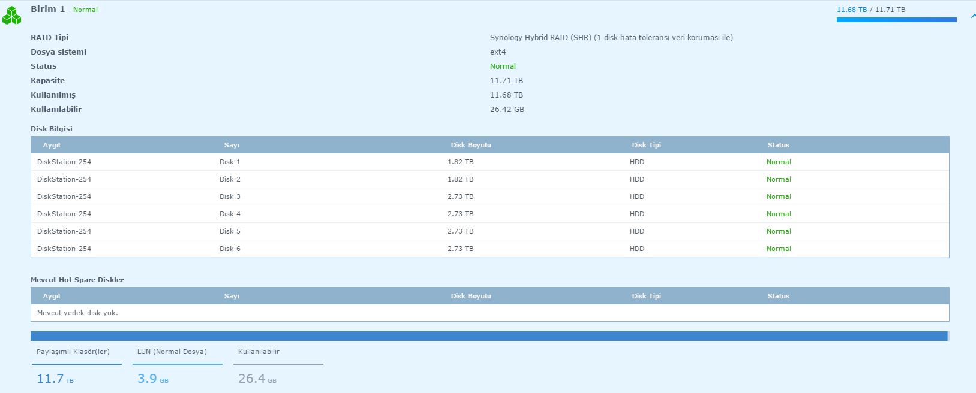Click the volume usage bar at top right

coord(896,20)
